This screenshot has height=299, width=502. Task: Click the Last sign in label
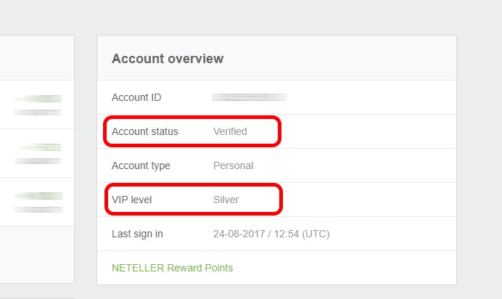(x=137, y=234)
